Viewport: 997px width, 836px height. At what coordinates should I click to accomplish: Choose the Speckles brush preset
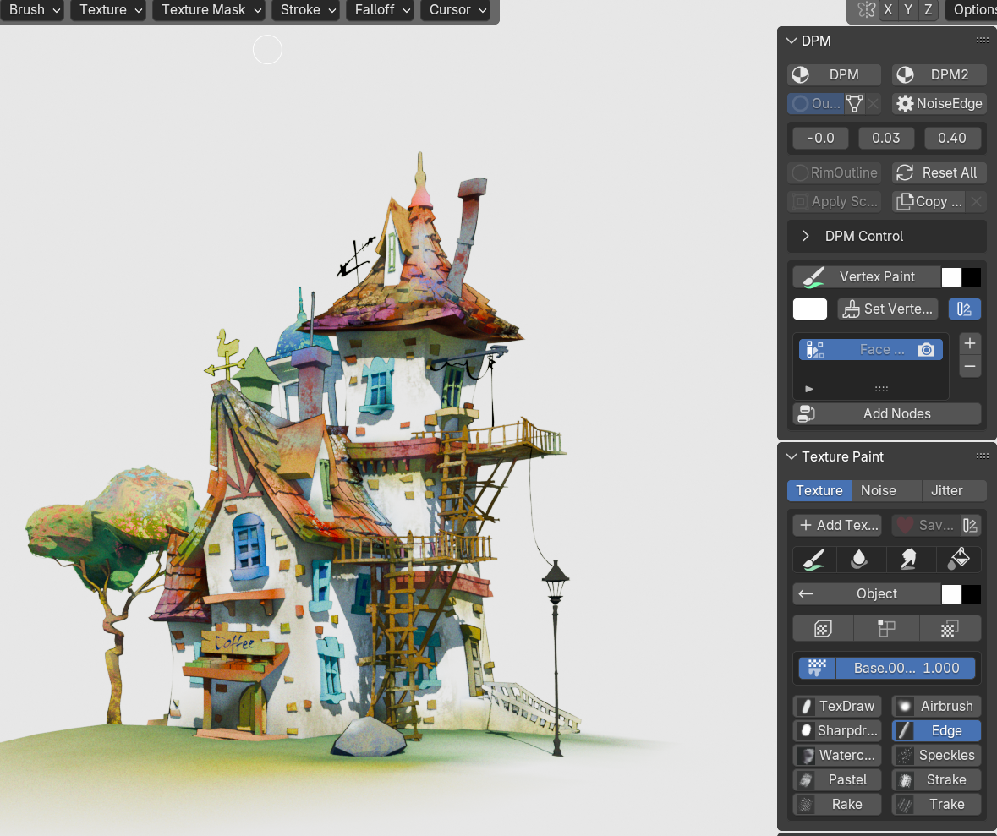937,755
